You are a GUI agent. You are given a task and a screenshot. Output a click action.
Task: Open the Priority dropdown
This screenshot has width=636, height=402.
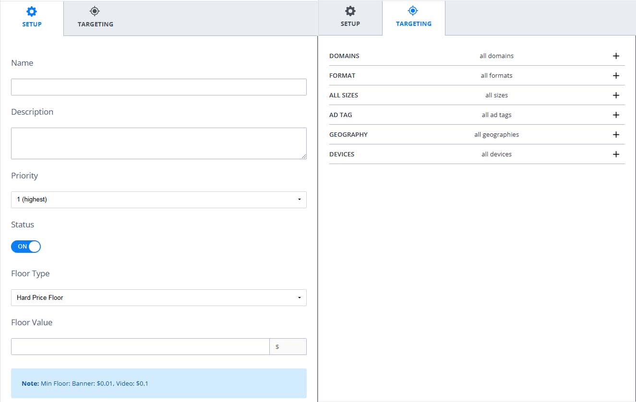(158, 200)
